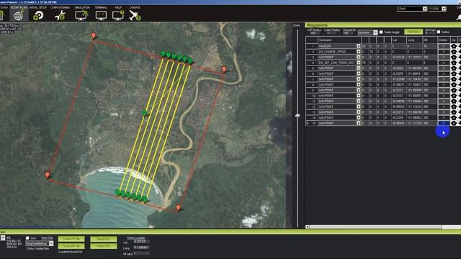Click Up arrow icon for row 3

(454, 57)
